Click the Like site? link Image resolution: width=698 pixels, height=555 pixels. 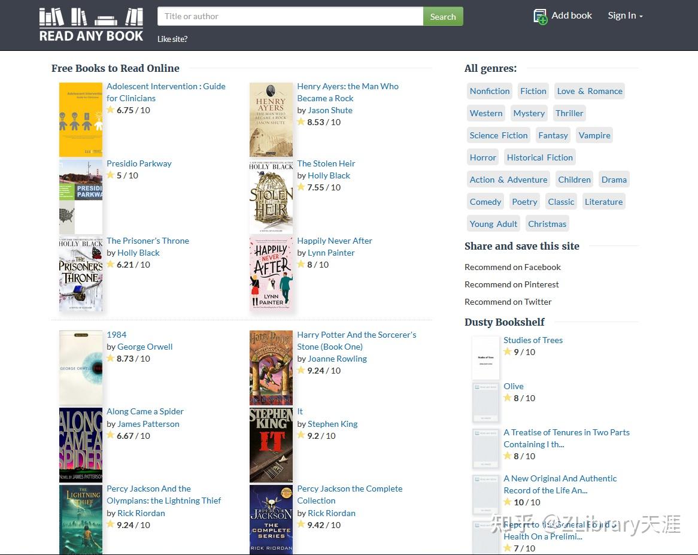(172, 39)
